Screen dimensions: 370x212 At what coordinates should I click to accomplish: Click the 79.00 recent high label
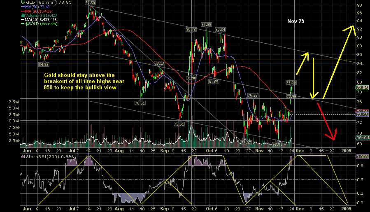pyautogui.click(x=291, y=83)
